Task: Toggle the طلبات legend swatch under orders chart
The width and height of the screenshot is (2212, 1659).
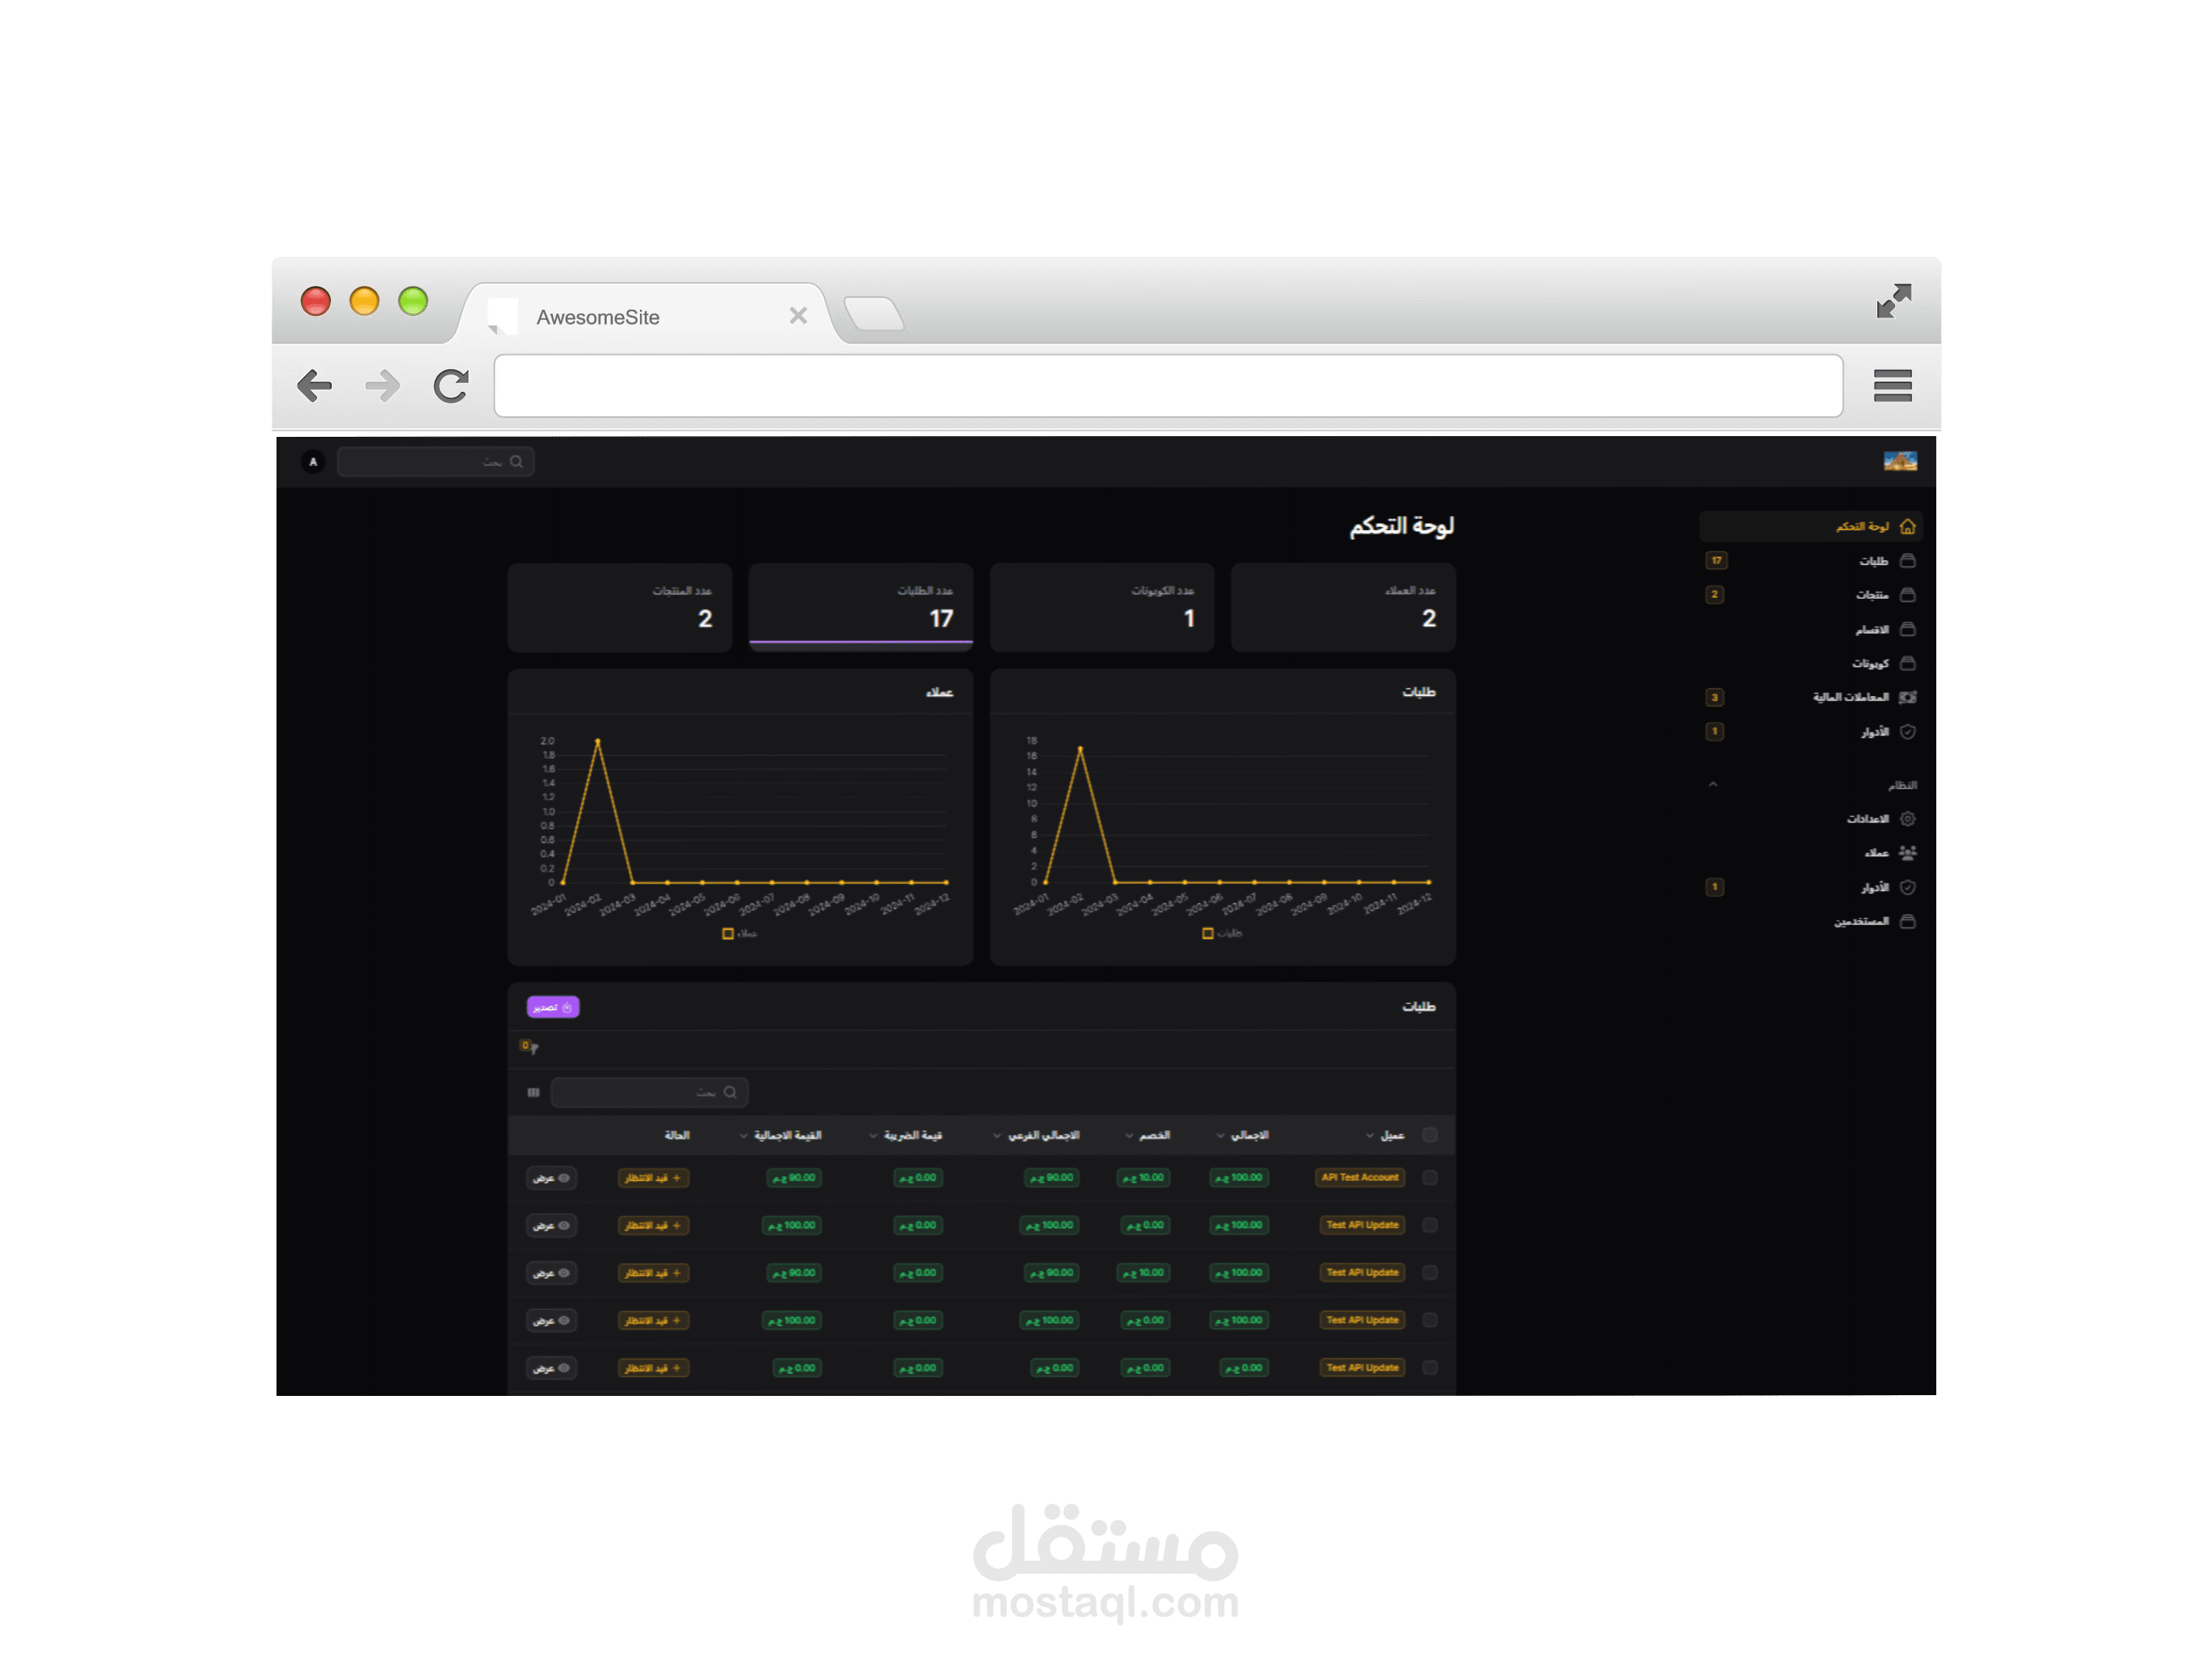Action: pyautogui.click(x=1207, y=933)
